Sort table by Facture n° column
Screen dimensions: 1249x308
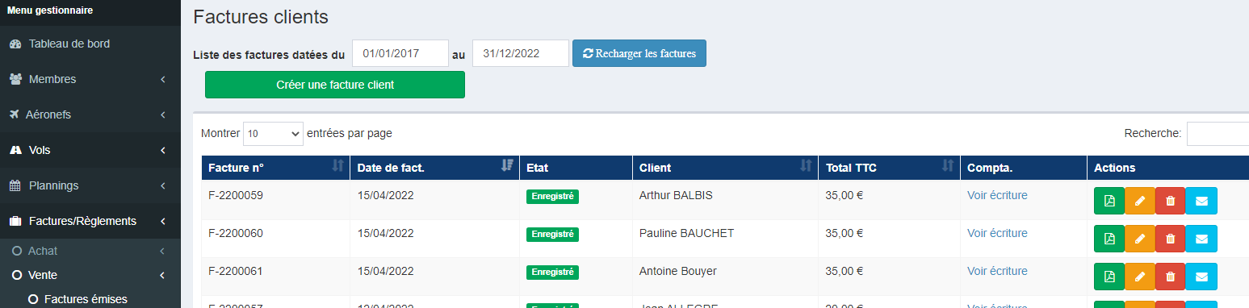point(275,168)
